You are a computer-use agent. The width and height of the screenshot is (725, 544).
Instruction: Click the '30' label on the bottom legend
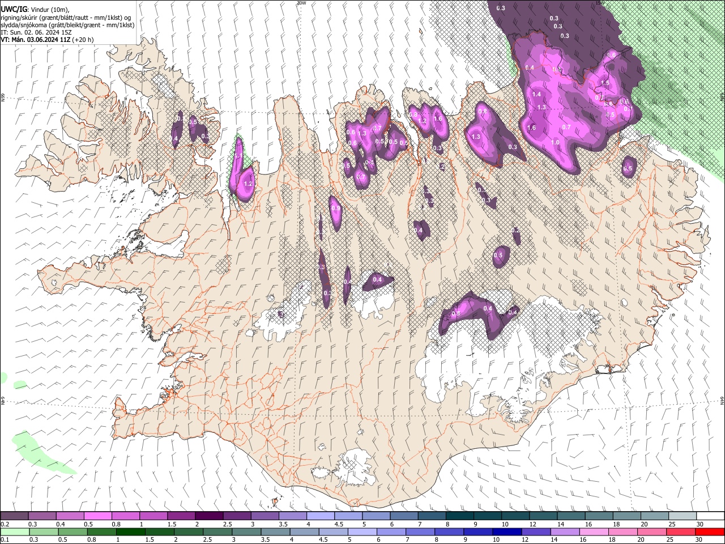pos(698,540)
